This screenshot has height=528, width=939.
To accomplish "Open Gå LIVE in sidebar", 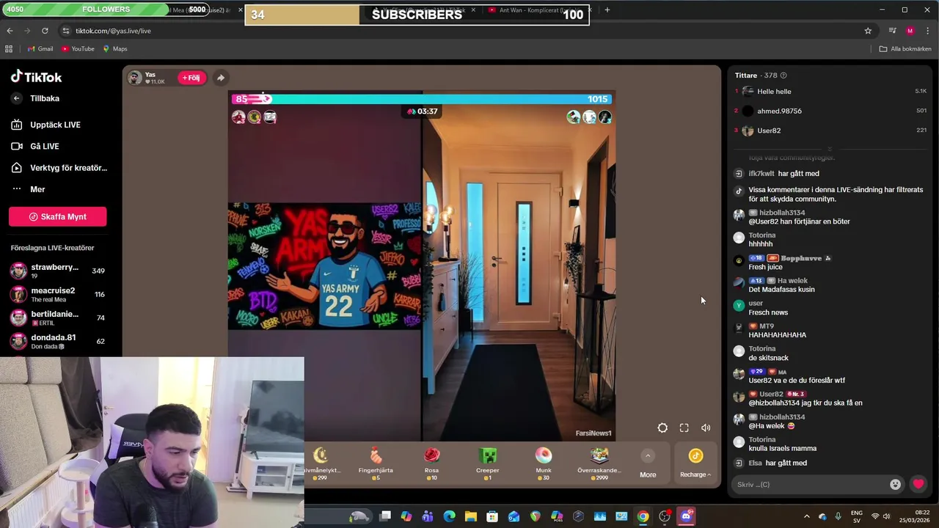I will click(x=35, y=146).
